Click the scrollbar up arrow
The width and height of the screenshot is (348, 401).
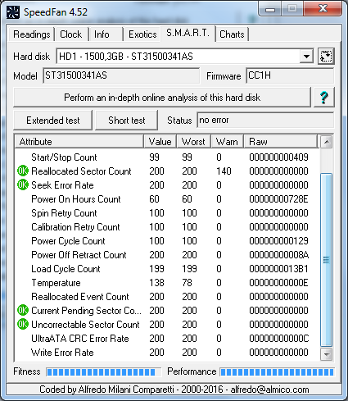click(327, 142)
